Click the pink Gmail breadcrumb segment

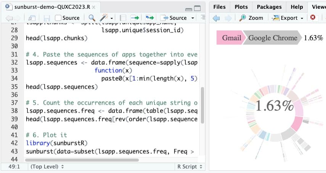pyautogui.click(x=231, y=38)
